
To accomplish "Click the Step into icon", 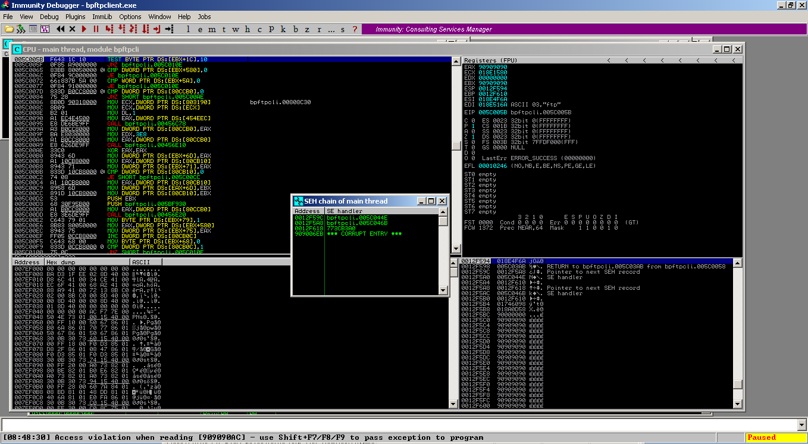I will [x=109, y=29].
